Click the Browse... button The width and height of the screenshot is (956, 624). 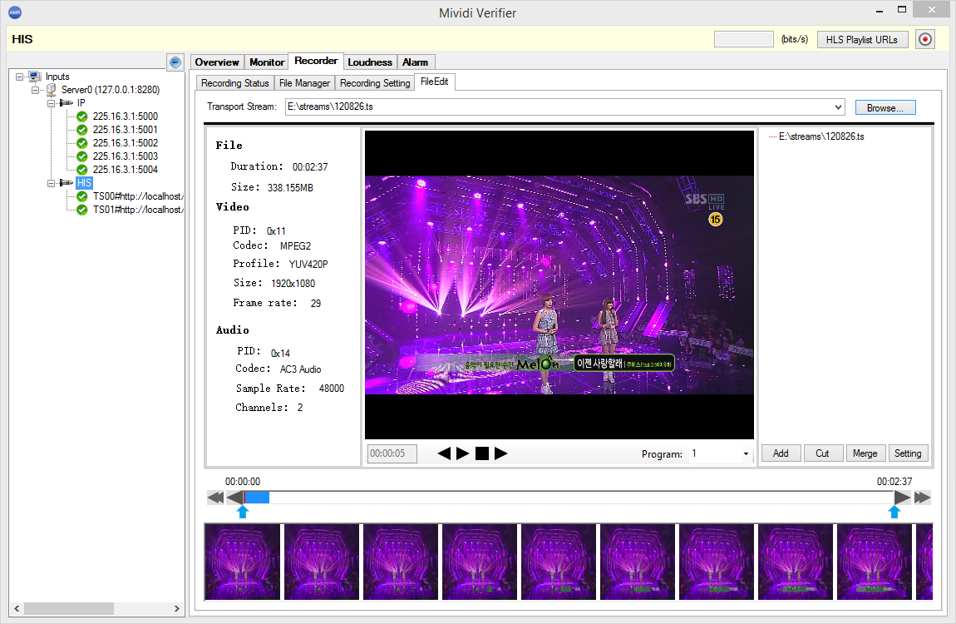click(x=885, y=107)
